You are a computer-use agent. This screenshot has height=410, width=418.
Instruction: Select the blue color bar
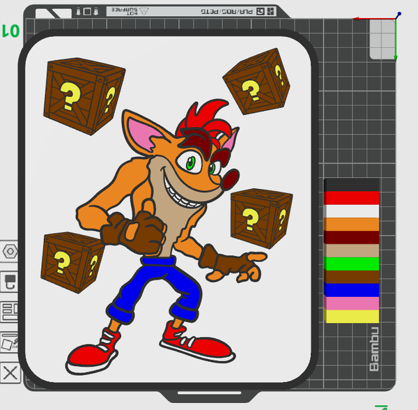point(351,290)
